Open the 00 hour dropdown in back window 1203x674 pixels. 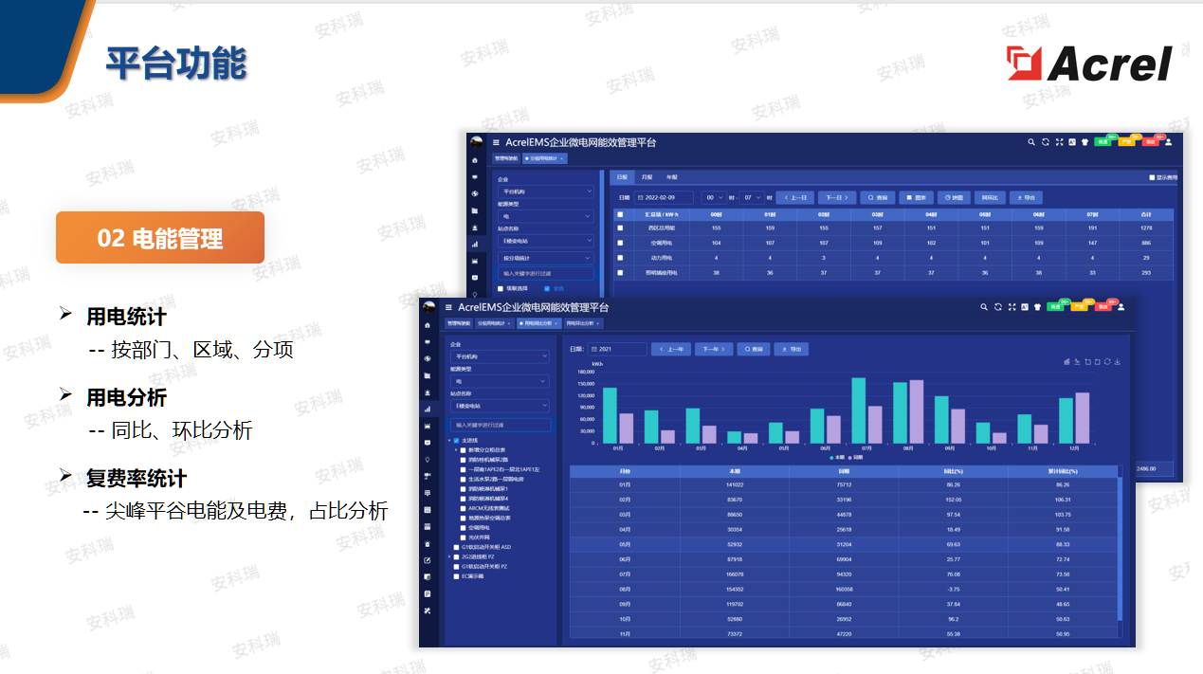coord(714,197)
